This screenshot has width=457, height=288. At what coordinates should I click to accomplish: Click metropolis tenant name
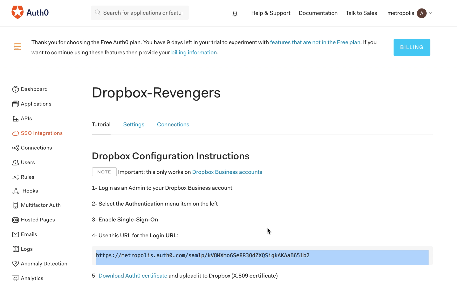coord(401,13)
